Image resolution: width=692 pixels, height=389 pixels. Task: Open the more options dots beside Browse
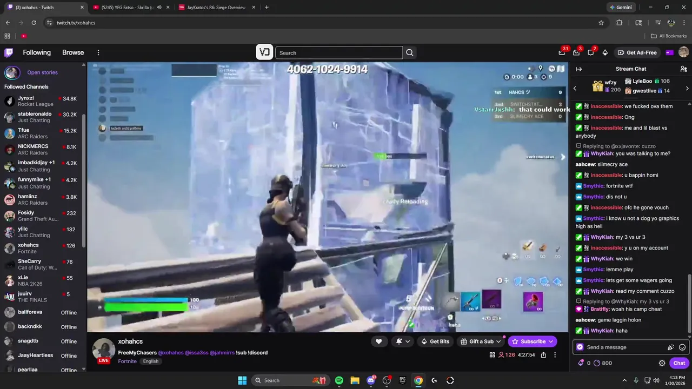point(98,52)
